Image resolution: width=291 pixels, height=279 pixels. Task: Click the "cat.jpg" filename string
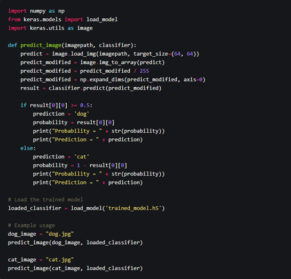pyautogui.click(x=60, y=260)
